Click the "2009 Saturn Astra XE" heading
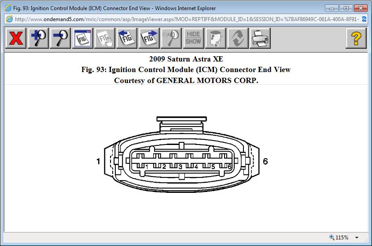 [186, 59]
